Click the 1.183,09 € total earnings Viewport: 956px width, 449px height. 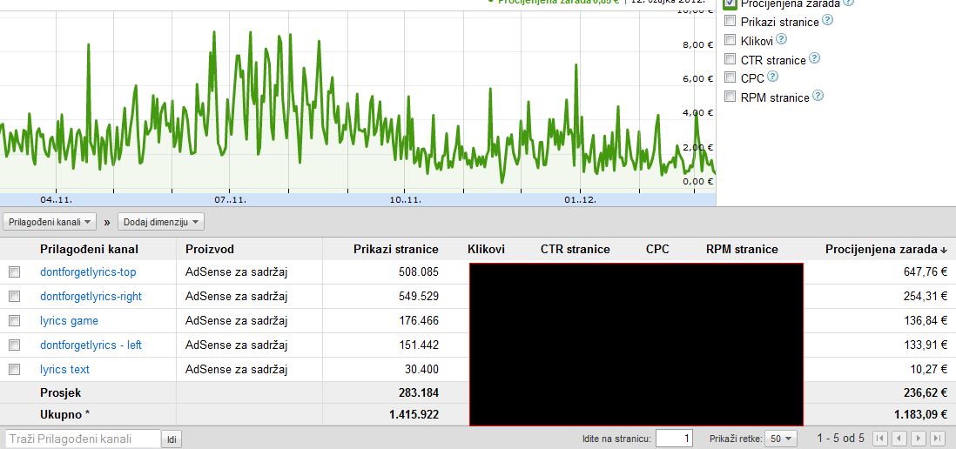pyautogui.click(x=920, y=414)
